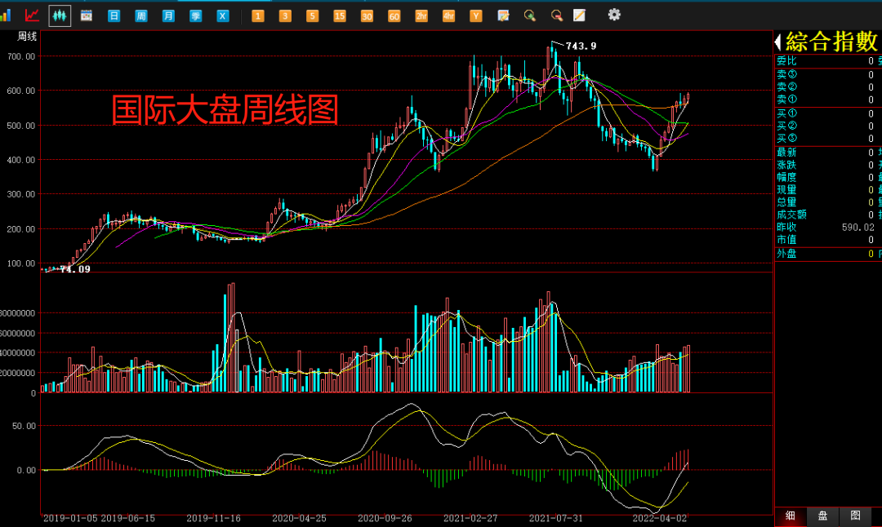
Task: Click the 2019-01-05 date label
Action: tap(69, 519)
